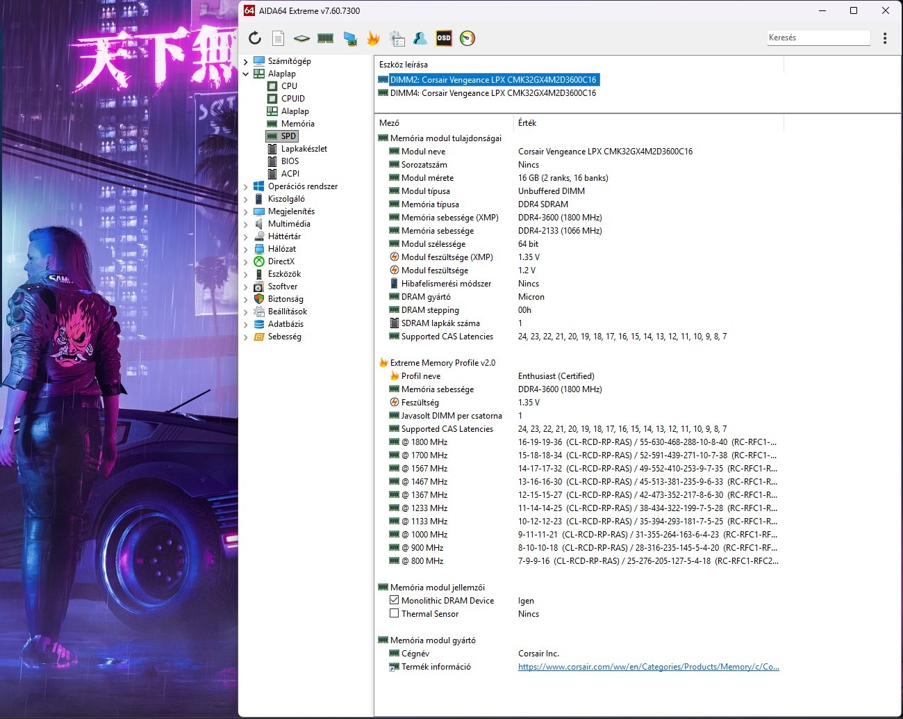Collapse the Alaplap parent node
The height and width of the screenshot is (719, 903).
(x=245, y=74)
